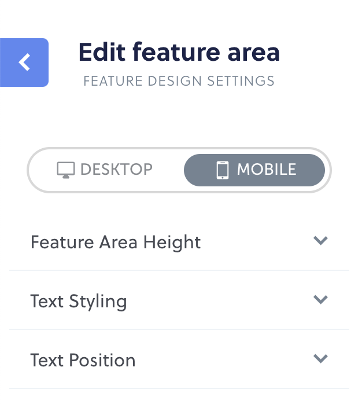Select the Text Position row label
The image size is (351, 404).
pos(83,360)
